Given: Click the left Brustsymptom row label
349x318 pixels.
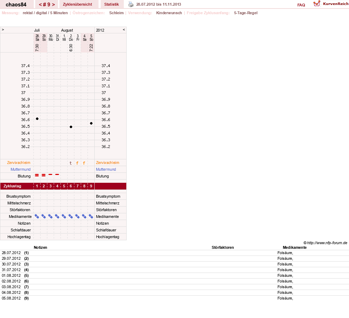Looking at the screenshot, I should coord(18,196).
